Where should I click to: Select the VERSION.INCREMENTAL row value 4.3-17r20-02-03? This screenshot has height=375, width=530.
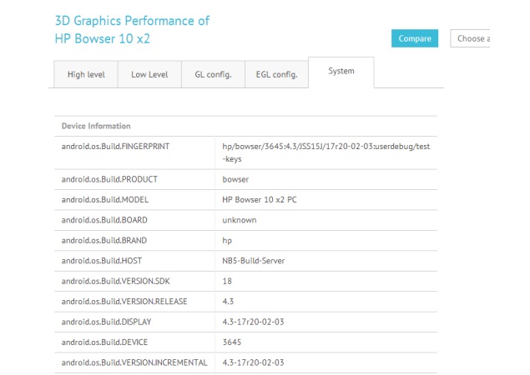[253, 362]
